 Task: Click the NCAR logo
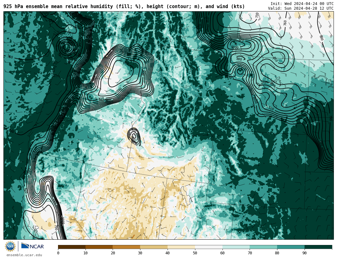(x=33, y=246)
